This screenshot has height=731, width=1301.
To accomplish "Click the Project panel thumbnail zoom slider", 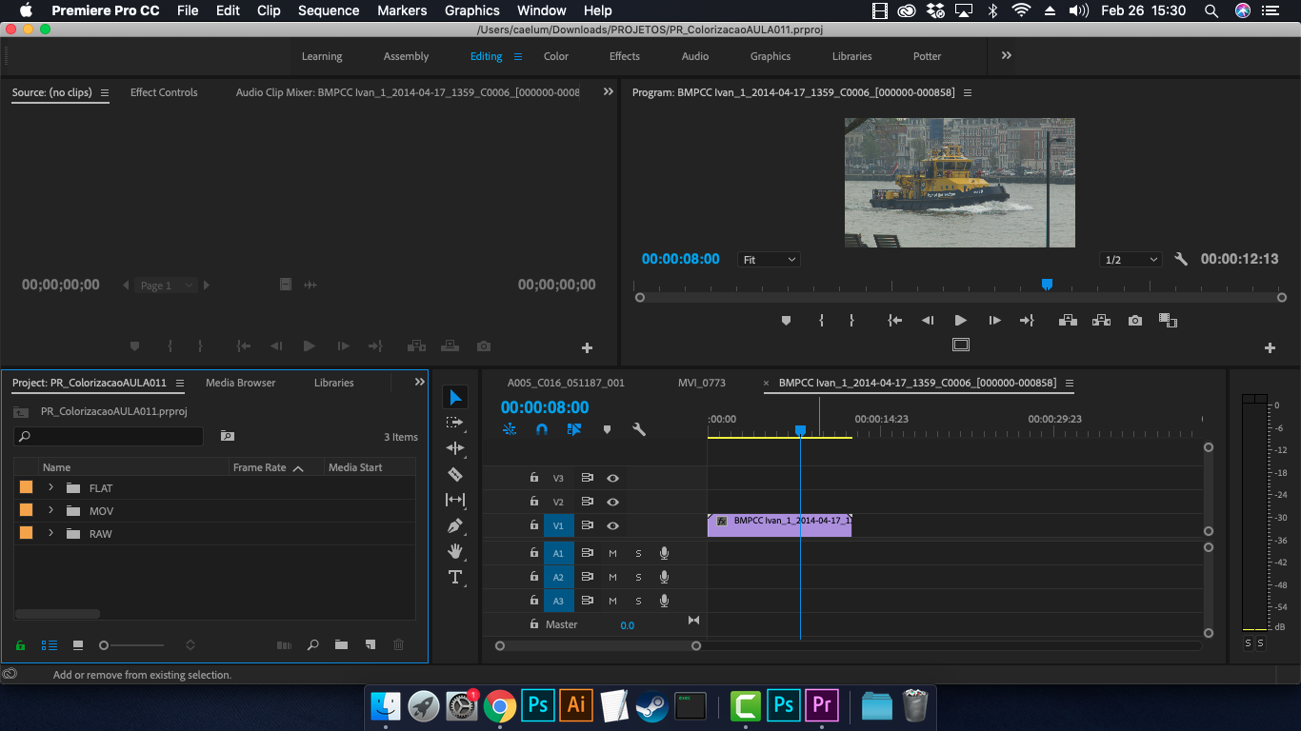I will pyautogui.click(x=105, y=645).
